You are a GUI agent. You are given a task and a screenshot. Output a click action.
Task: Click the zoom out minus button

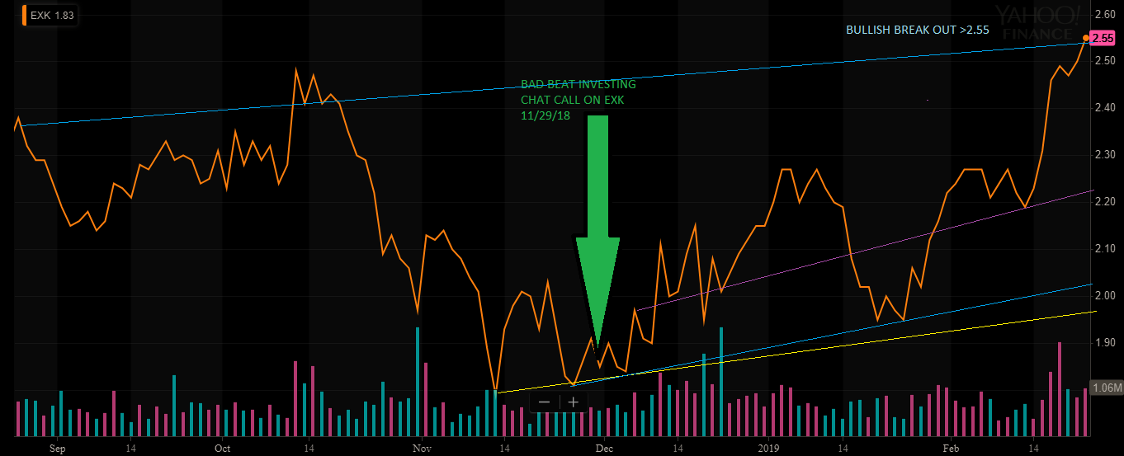(545, 402)
